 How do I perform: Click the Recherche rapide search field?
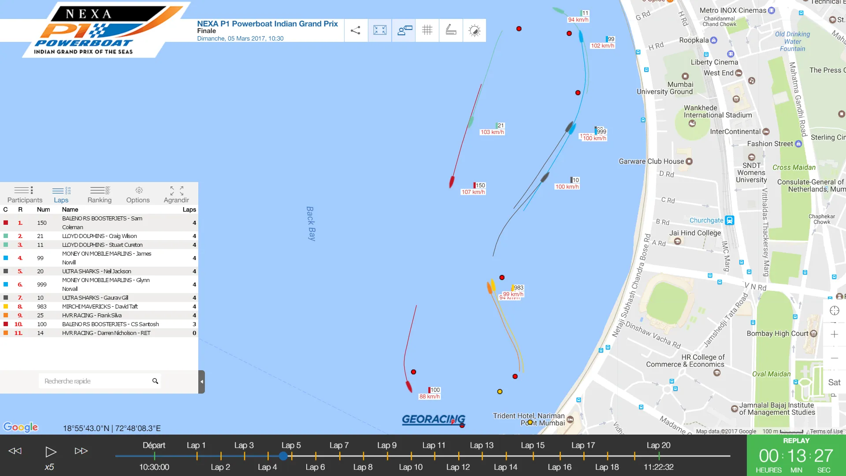(x=95, y=381)
